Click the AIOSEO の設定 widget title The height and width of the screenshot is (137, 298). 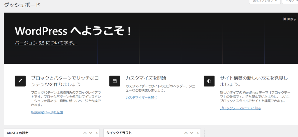(x=17, y=133)
